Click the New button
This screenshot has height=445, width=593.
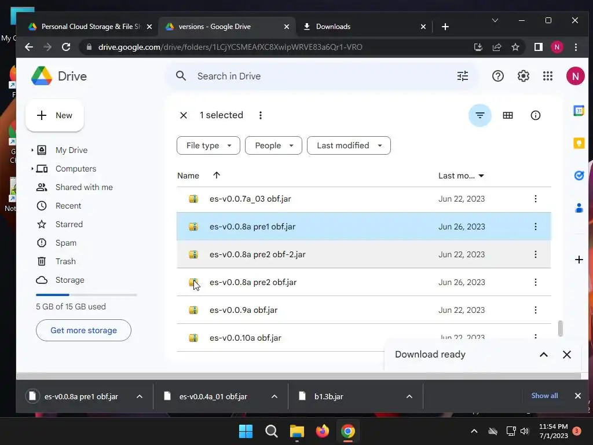(54, 115)
